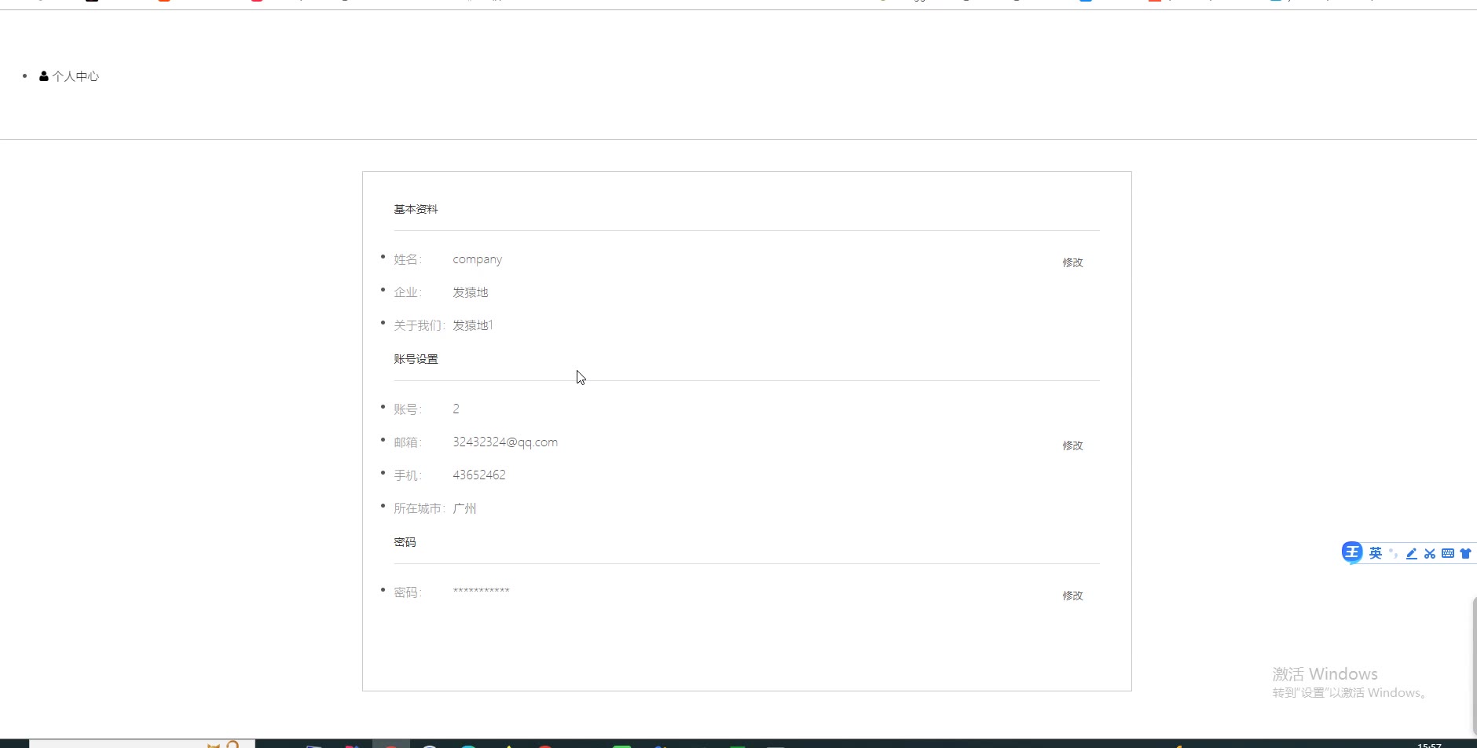Image resolution: width=1477 pixels, height=748 pixels.
Task: Click the 邮箱 field label
Action: tap(408, 442)
